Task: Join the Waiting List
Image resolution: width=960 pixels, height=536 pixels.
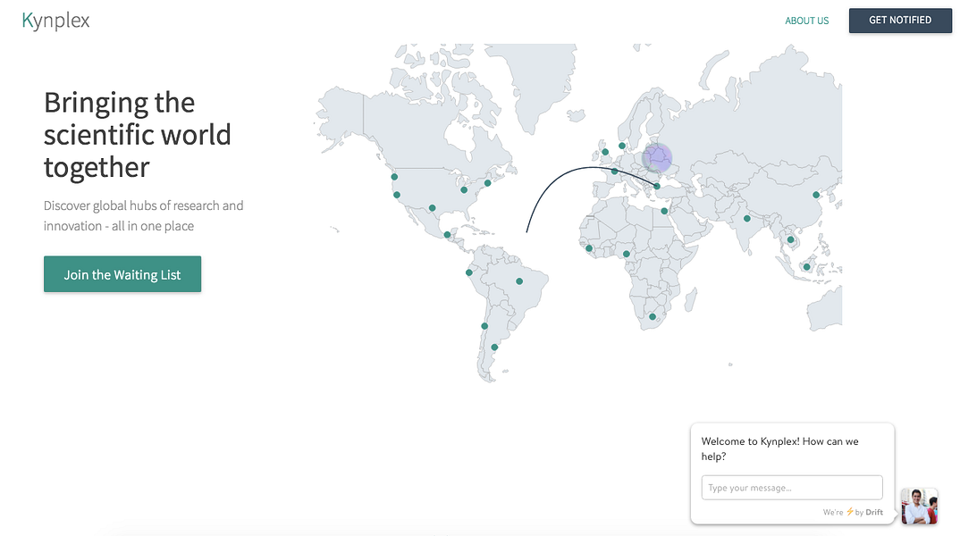Action: 122,274
